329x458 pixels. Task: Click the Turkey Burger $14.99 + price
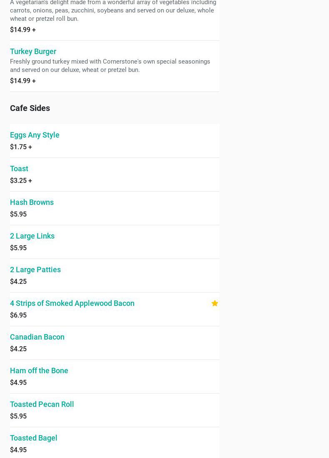tap(23, 81)
